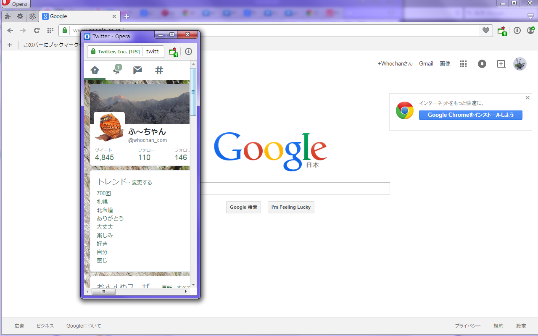Image resolution: width=538 pixels, height=336 pixels.
Task: Close the Google tab
Action: (114, 16)
